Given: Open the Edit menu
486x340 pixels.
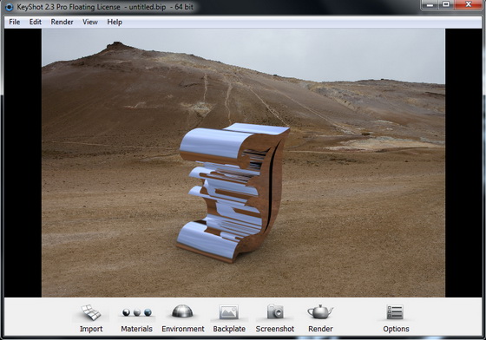Looking at the screenshot, I should 36,22.
